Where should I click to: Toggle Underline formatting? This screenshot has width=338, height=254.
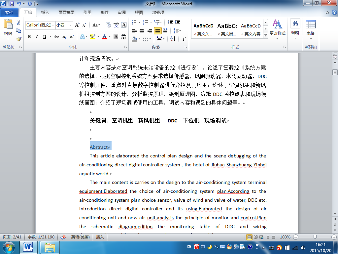tap(45, 37)
